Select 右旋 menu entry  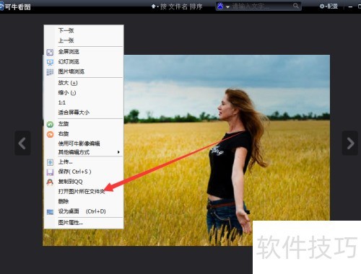[84, 134]
